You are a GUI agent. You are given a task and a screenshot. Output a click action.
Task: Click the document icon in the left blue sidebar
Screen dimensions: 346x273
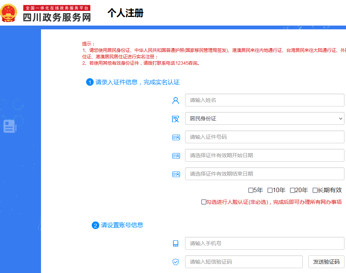tap(9, 127)
